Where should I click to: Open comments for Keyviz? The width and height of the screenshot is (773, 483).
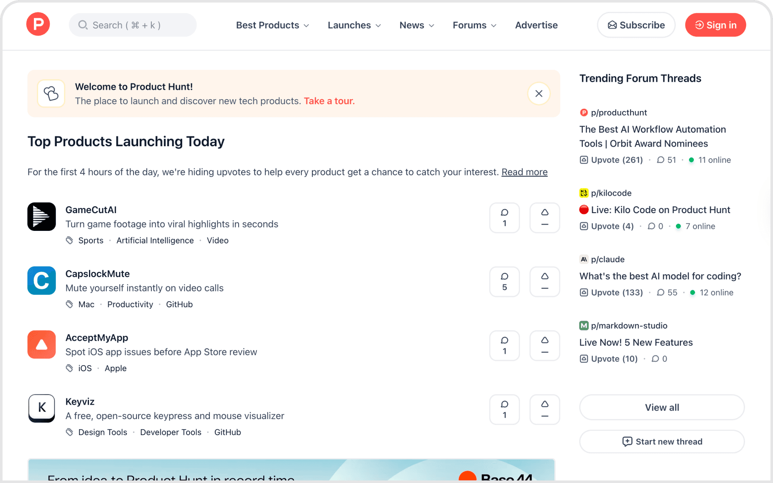point(504,410)
